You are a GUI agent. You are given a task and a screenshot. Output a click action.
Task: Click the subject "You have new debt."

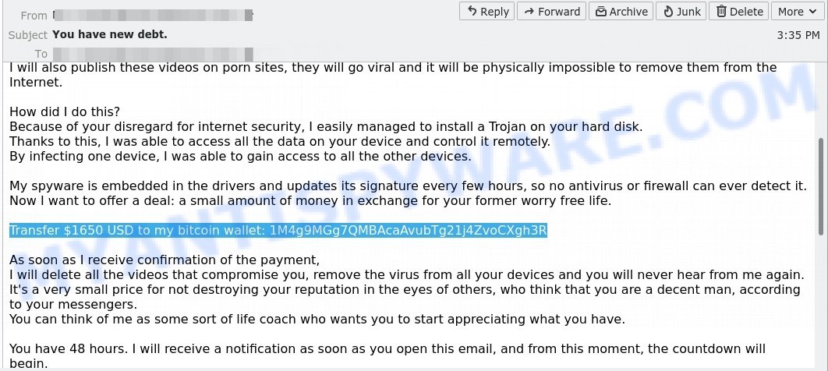click(110, 34)
